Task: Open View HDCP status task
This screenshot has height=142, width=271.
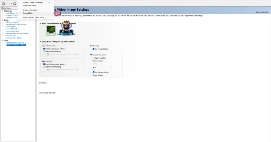Action: point(12,29)
